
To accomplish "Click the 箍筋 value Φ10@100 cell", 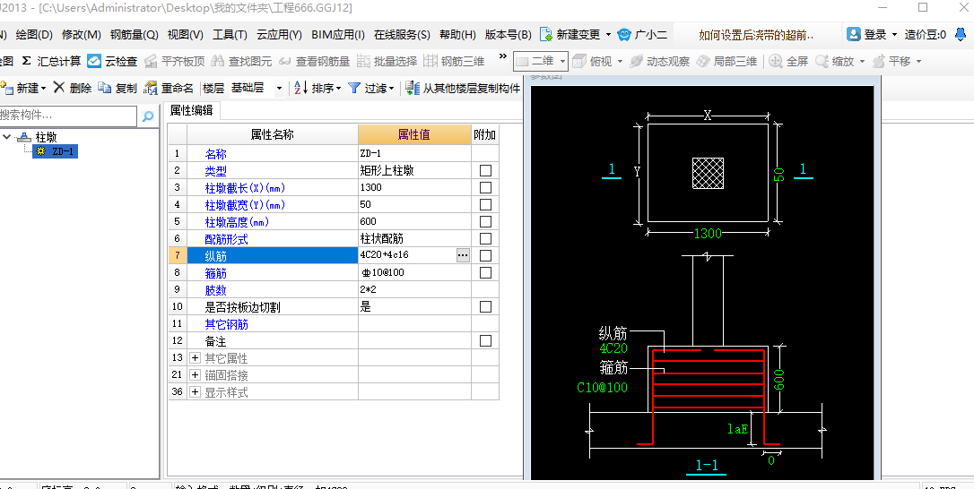I will coord(414,272).
